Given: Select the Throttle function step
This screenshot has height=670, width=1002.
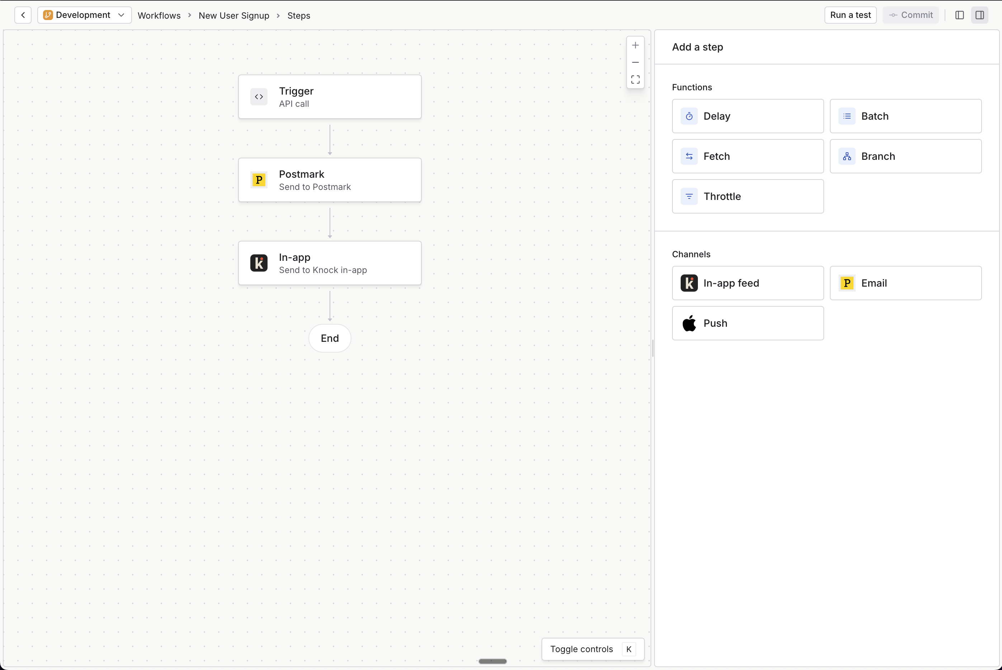Looking at the screenshot, I should click(747, 196).
